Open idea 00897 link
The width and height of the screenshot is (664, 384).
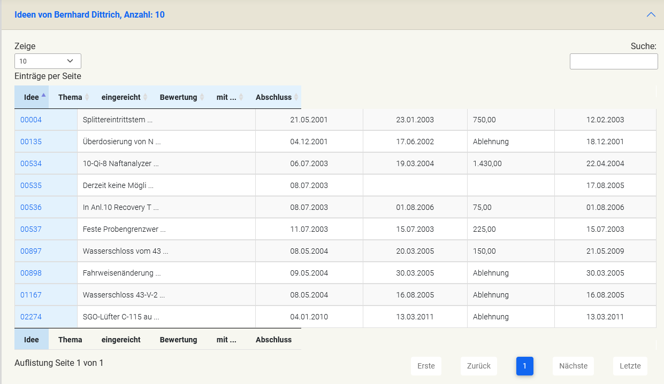pos(31,251)
